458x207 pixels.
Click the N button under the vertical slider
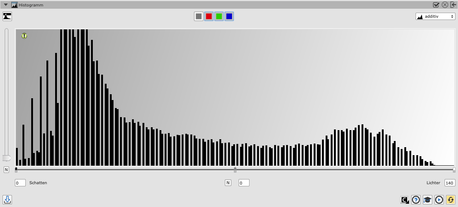point(6,170)
